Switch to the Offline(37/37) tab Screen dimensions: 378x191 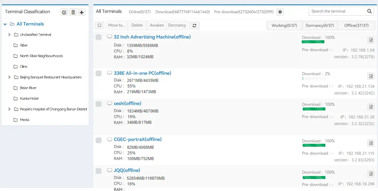click(356, 26)
